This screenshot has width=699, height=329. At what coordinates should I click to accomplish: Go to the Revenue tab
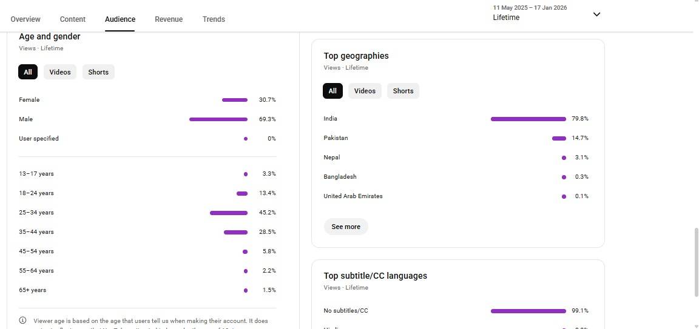[169, 19]
